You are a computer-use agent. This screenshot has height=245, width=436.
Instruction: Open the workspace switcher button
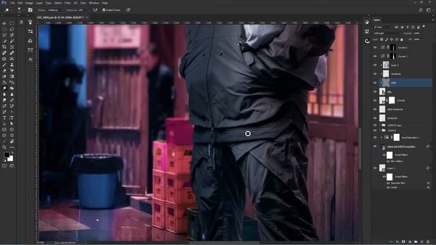point(429,10)
